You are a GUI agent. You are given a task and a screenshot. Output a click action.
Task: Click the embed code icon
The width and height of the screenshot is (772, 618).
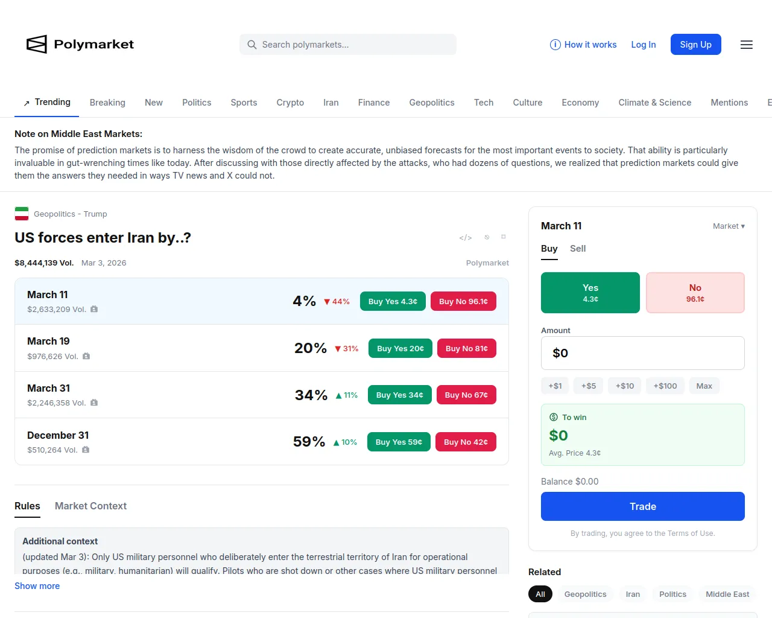click(465, 238)
